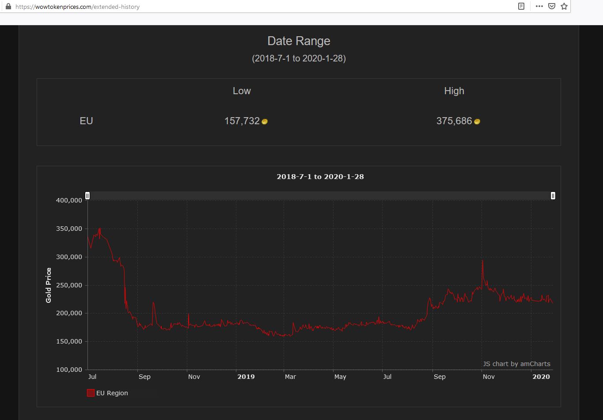Bookmark this page with star icon
The height and width of the screenshot is (420, 603).
coord(564,6)
